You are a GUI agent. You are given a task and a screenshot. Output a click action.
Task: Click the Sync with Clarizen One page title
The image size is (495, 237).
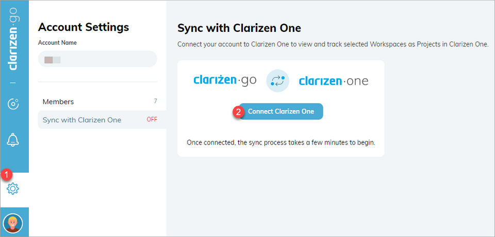click(239, 28)
